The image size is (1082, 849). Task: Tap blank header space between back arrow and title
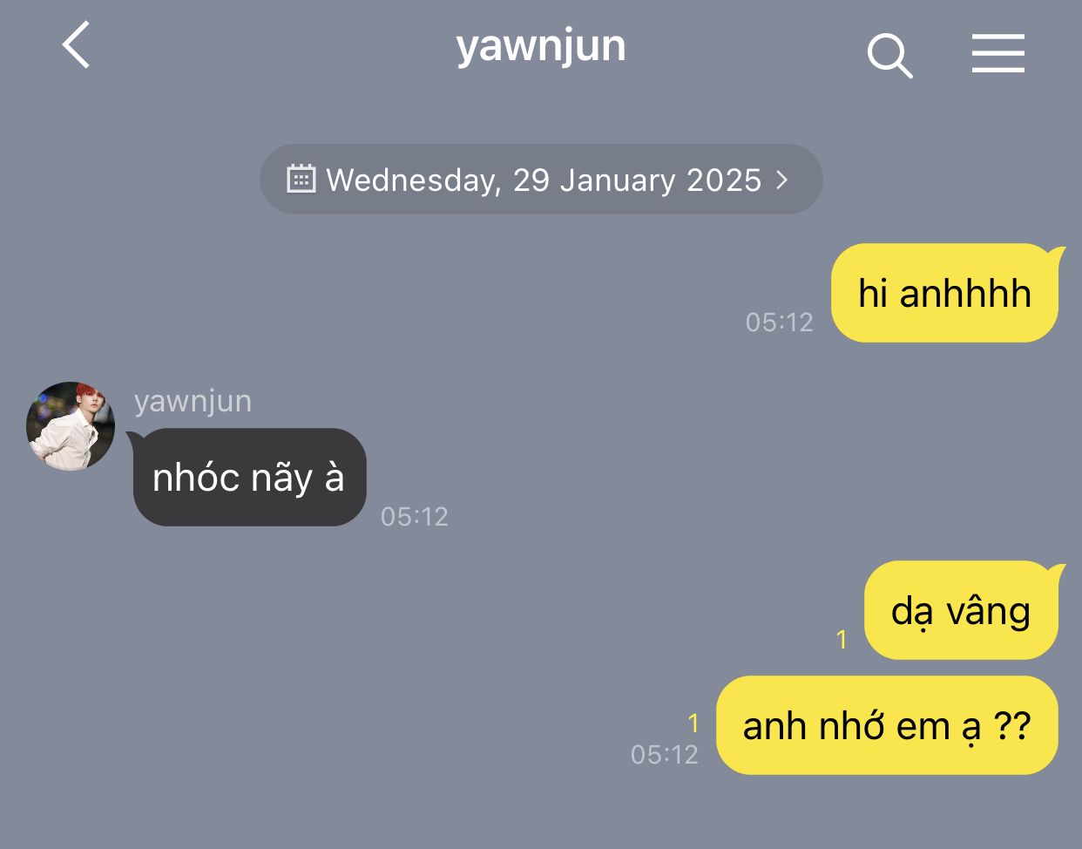click(270, 45)
